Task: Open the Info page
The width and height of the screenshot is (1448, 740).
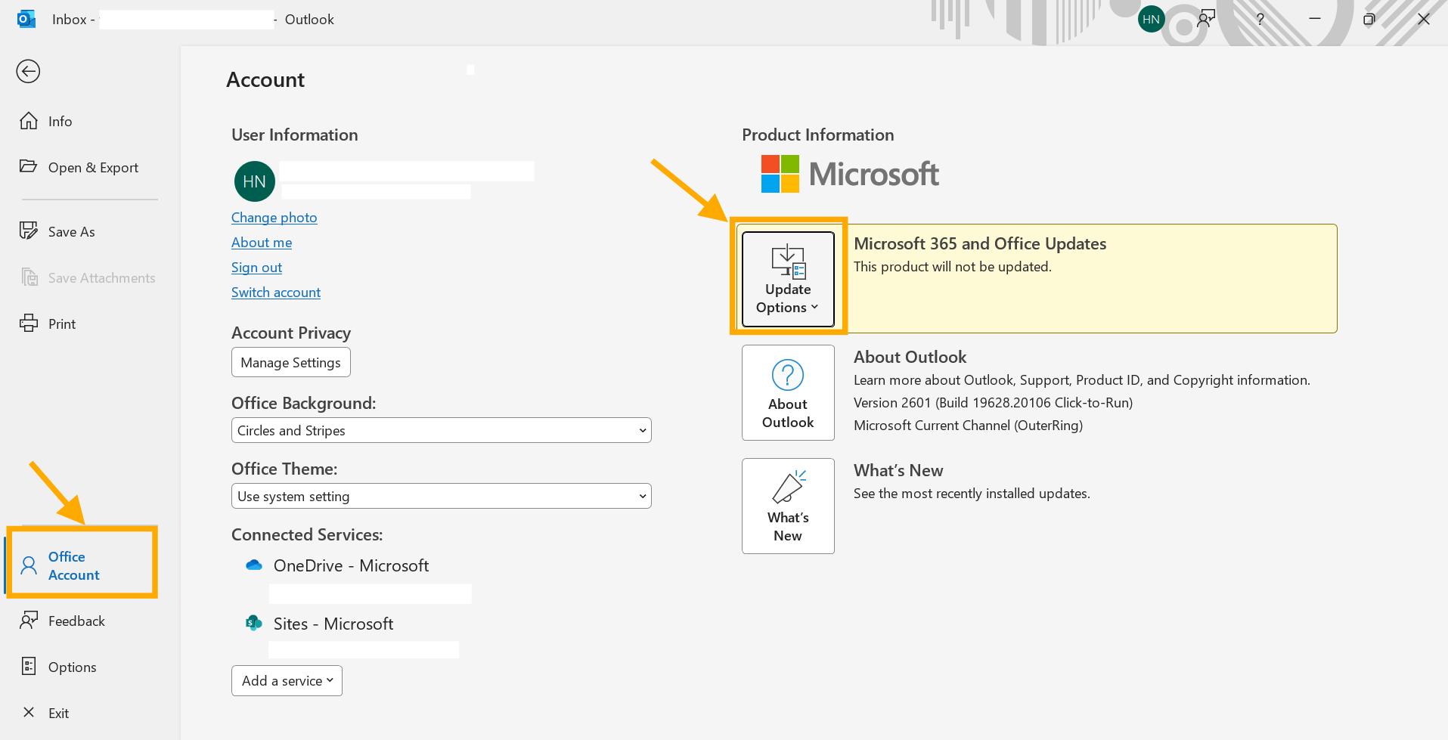Action: (91, 121)
